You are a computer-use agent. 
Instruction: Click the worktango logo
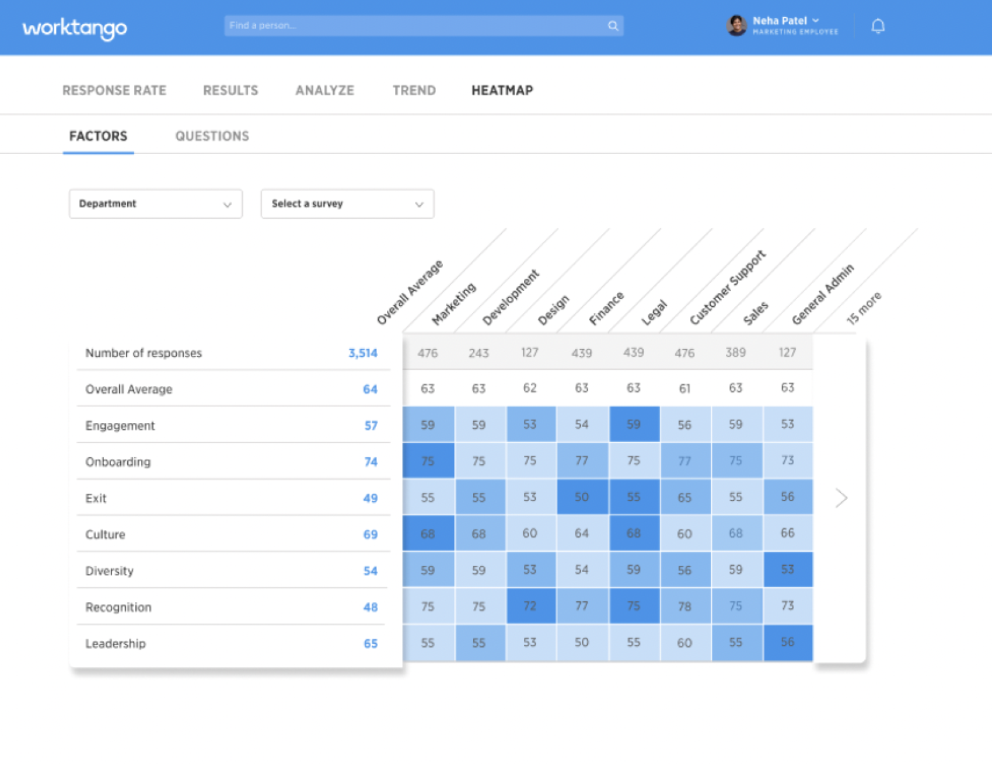coord(74,28)
